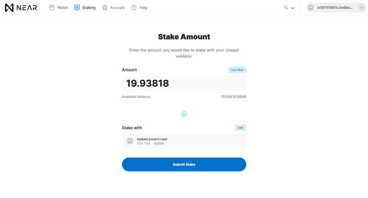Image resolution: width=368 pixels, height=198 pixels.
Task: Open the b1971f1801c3e0ba account menu
Action: pyautogui.click(x=335, y=8)
